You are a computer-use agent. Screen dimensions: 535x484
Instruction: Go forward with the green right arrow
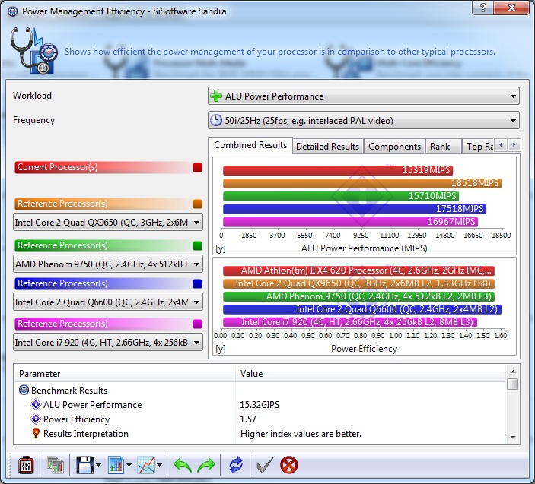pyautogui.click(x=206, y=465)
